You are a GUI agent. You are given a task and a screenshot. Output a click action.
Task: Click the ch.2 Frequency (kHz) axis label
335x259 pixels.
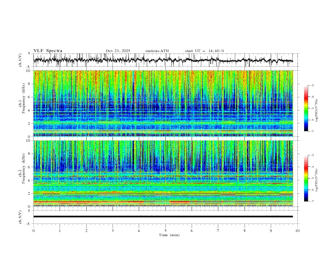[22, 168]
